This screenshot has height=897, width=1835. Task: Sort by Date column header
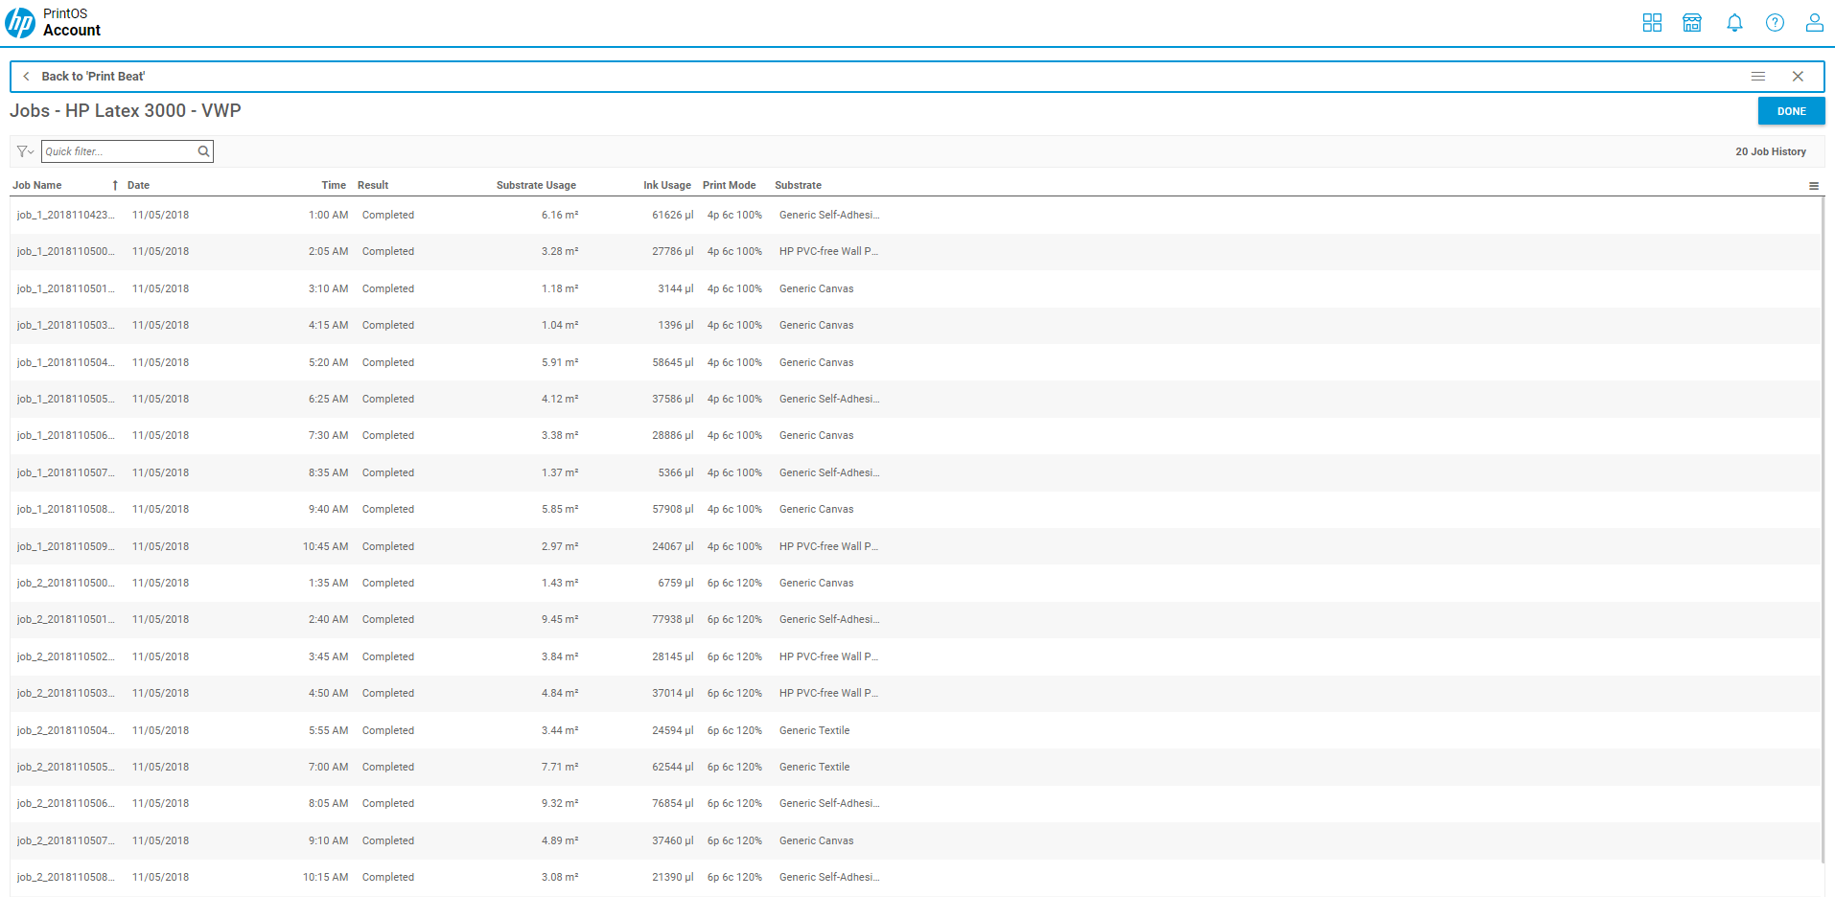(138, 186)
